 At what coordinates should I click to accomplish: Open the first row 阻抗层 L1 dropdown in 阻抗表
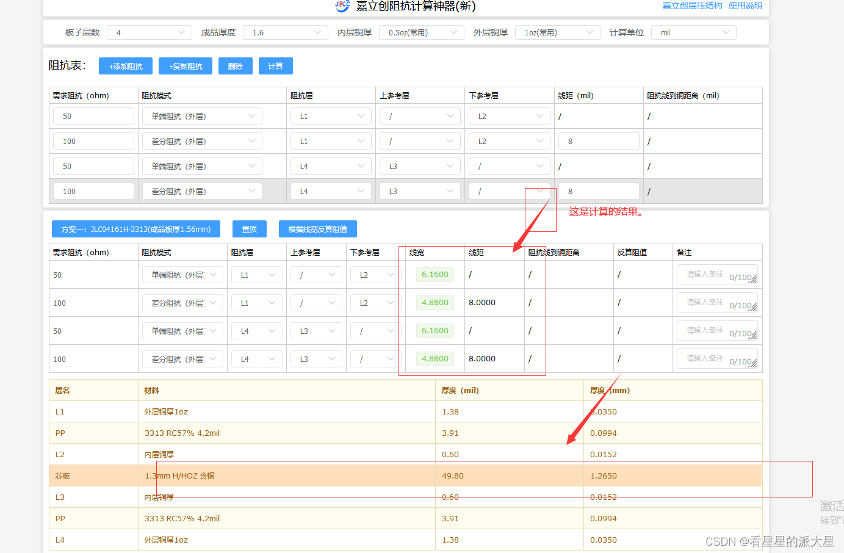pyautogui.click(x=331, y=116)
